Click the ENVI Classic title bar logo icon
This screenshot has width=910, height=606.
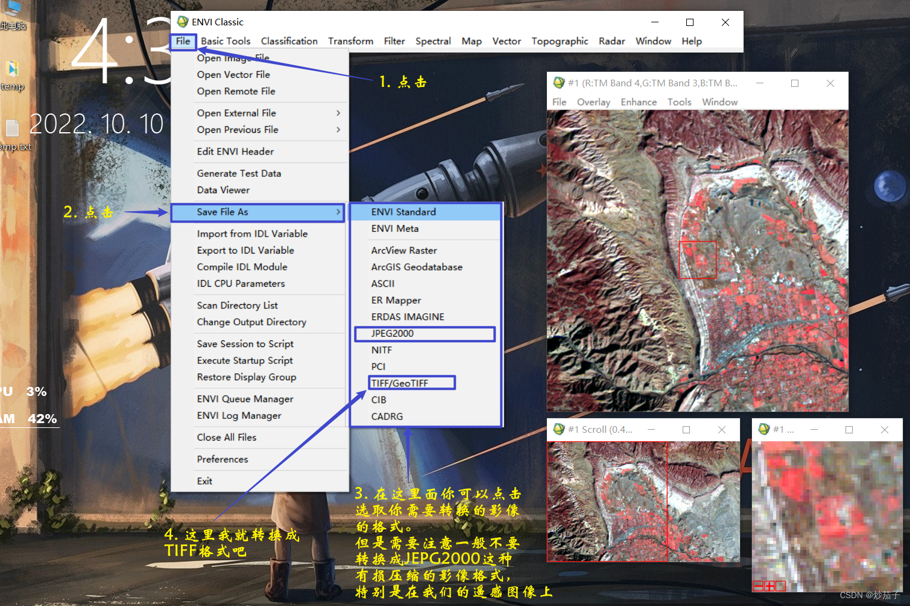click(x=183, y=22)
